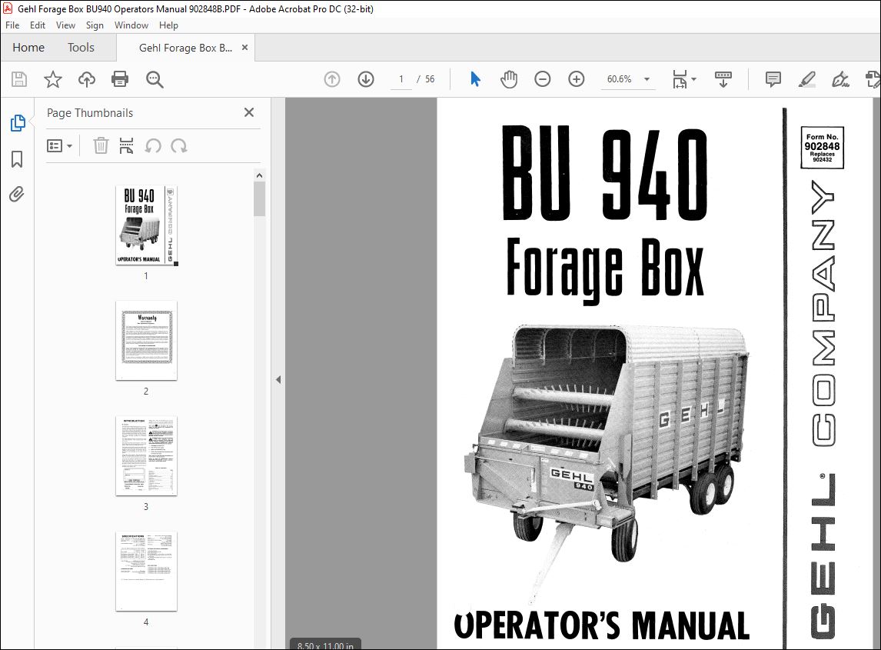Enable scrolling mode icon

pyautogui.click(x=723, y=79)
